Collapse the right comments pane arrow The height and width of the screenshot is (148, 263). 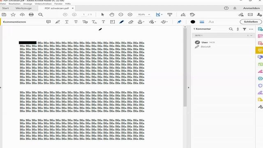pos(189,88)
